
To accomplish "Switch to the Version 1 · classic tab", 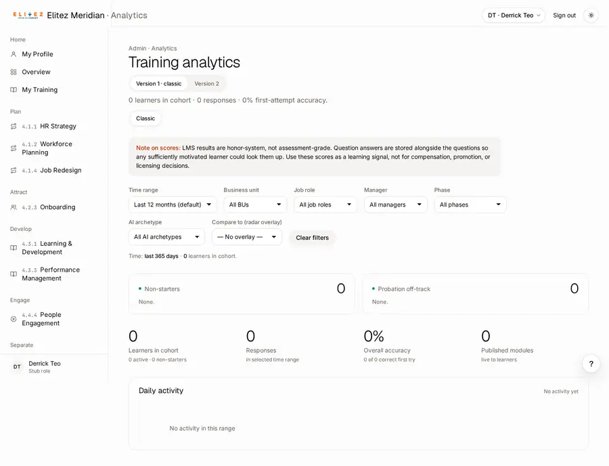I will point(158,83).
